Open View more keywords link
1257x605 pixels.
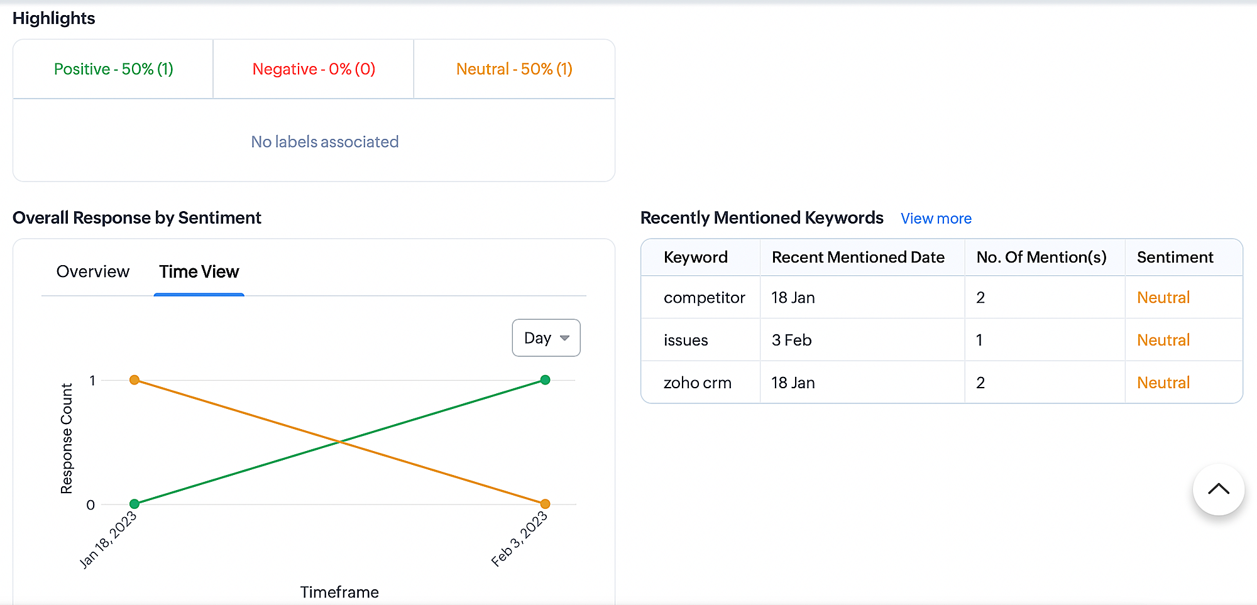tap(935, 219)
